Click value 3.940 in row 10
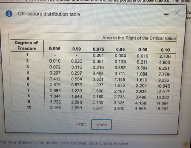191x148 pixels. coord(119,108)
